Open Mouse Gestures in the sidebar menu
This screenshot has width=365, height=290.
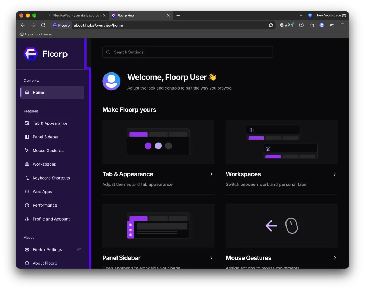tap(52, 150)
